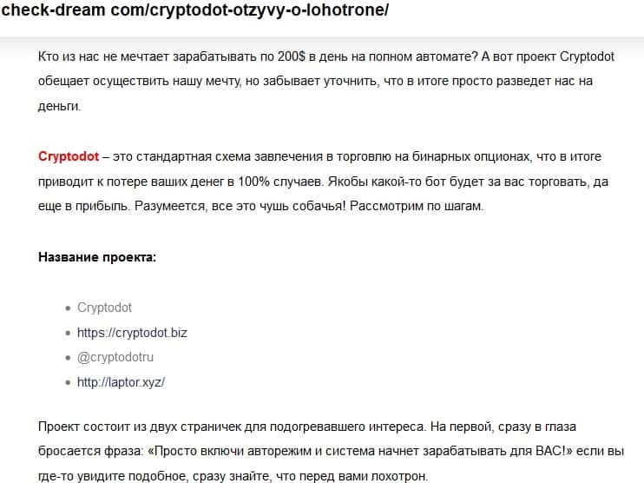
Task: Select the gray Cryptodot list item
Action: pyautogui.click(x=104, y=308)
